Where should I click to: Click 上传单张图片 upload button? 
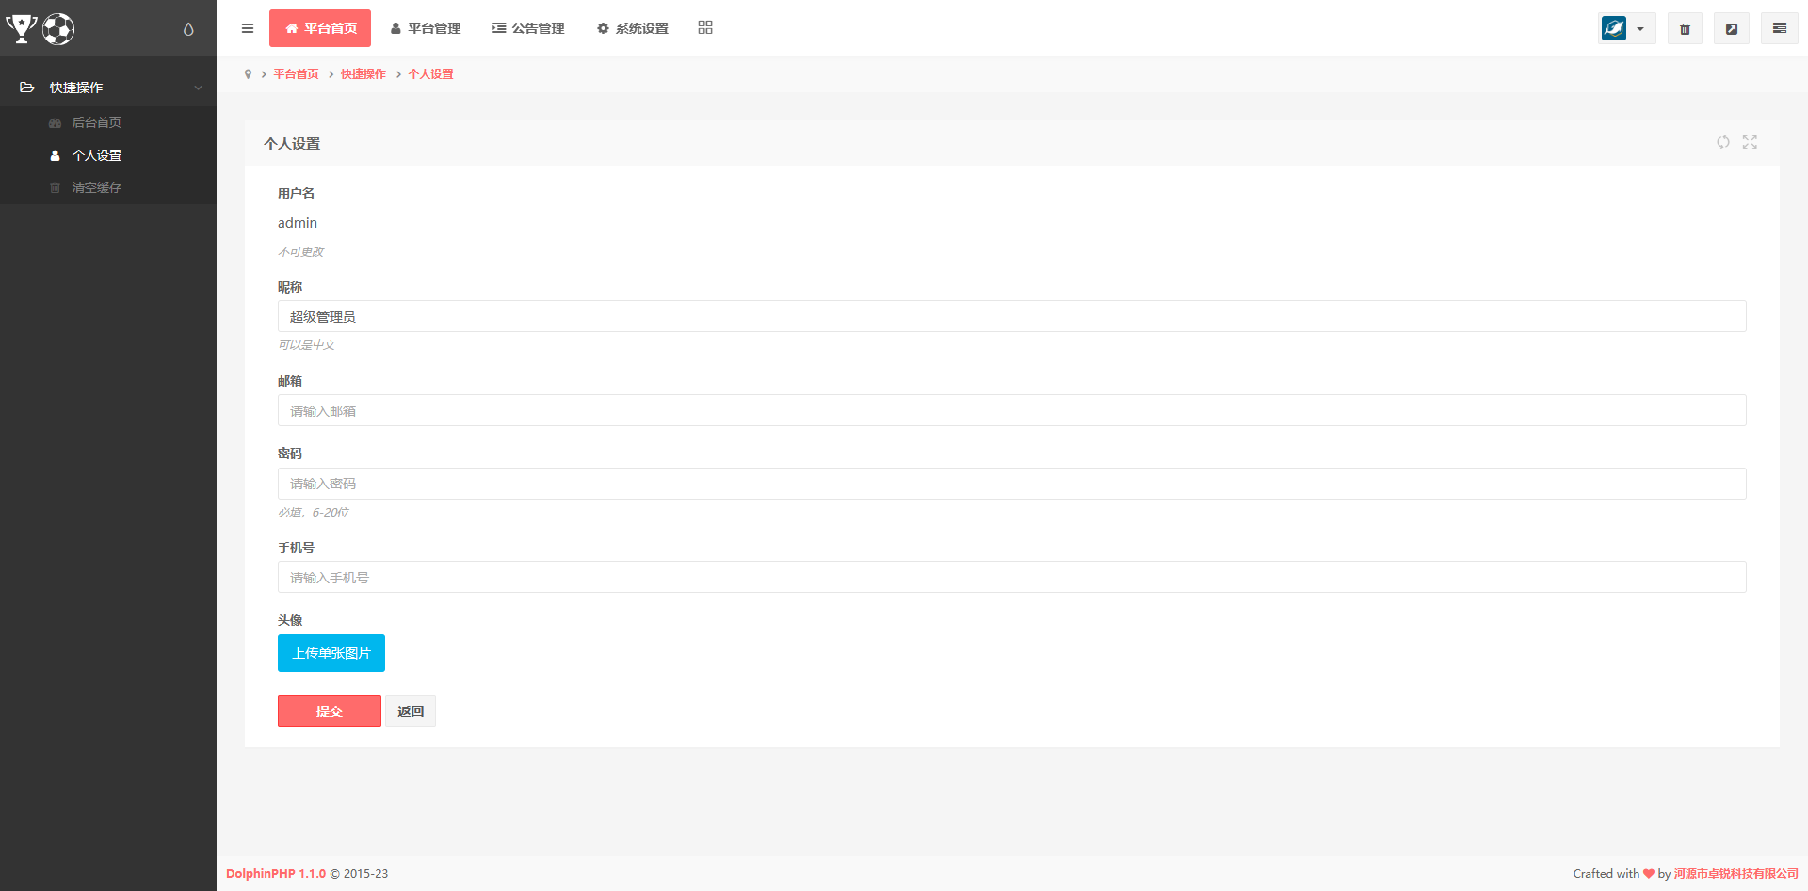(331, 653)
